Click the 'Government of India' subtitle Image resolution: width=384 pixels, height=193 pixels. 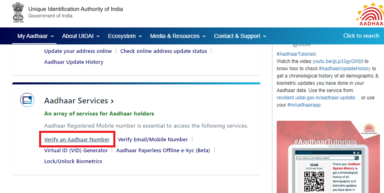pyautogui.click(x=50, y=16)
